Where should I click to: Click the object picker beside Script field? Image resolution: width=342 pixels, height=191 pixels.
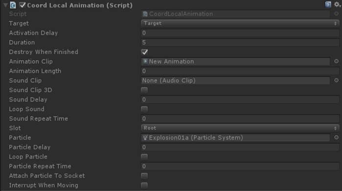click(336, 14)
